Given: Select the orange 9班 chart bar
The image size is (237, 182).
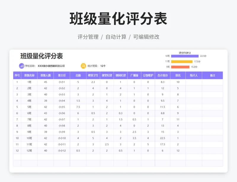Looking at the screenshot, I should click(x=180, y=67).
